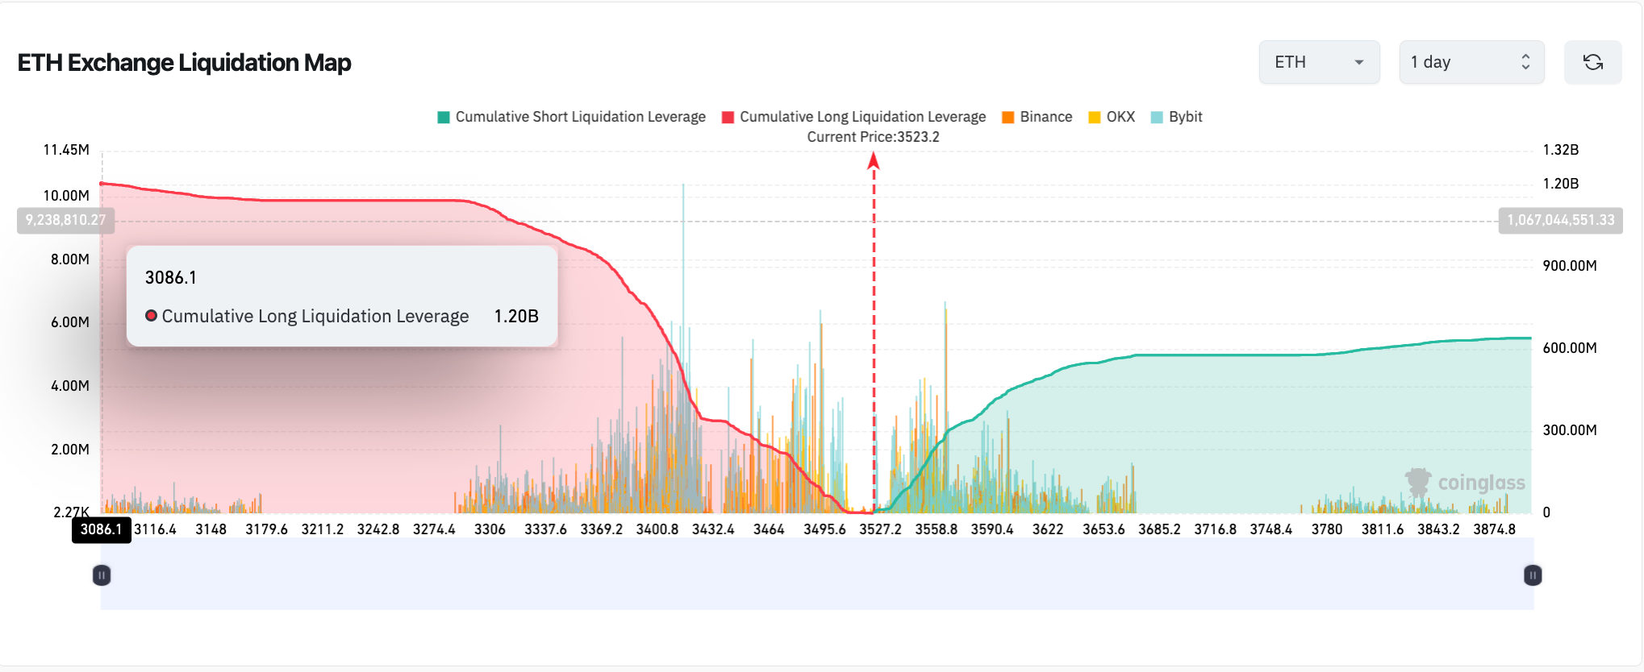
Task: Click the 3685.2 x-axis label
Action: [1159, 529]
